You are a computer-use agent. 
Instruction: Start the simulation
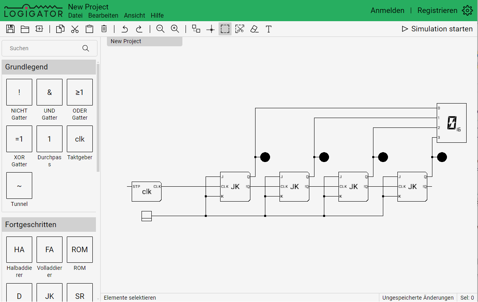pyautogui.click(x=437, y=29)
